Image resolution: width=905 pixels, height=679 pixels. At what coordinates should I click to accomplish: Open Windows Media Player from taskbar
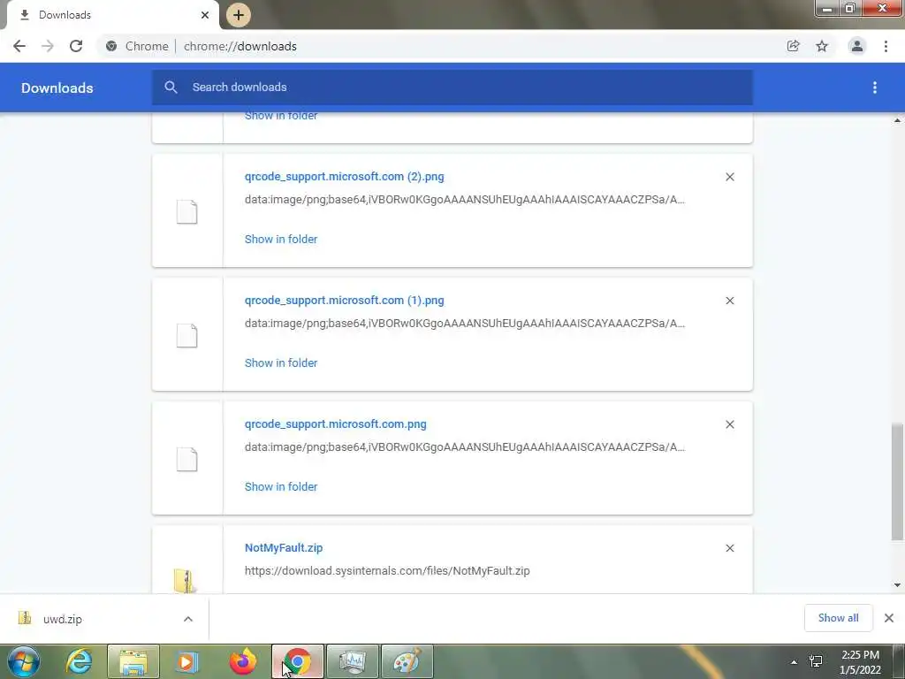click(x=187, y=661)
